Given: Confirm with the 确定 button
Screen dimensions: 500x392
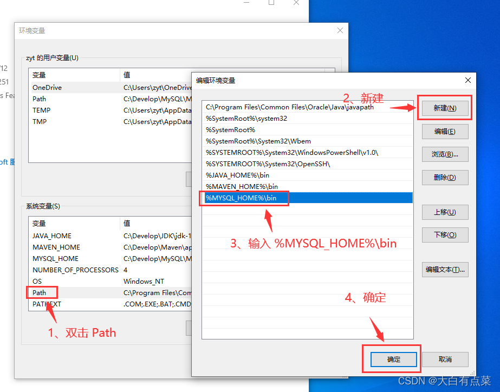Looking at the screenshot, I should point(393,360).
